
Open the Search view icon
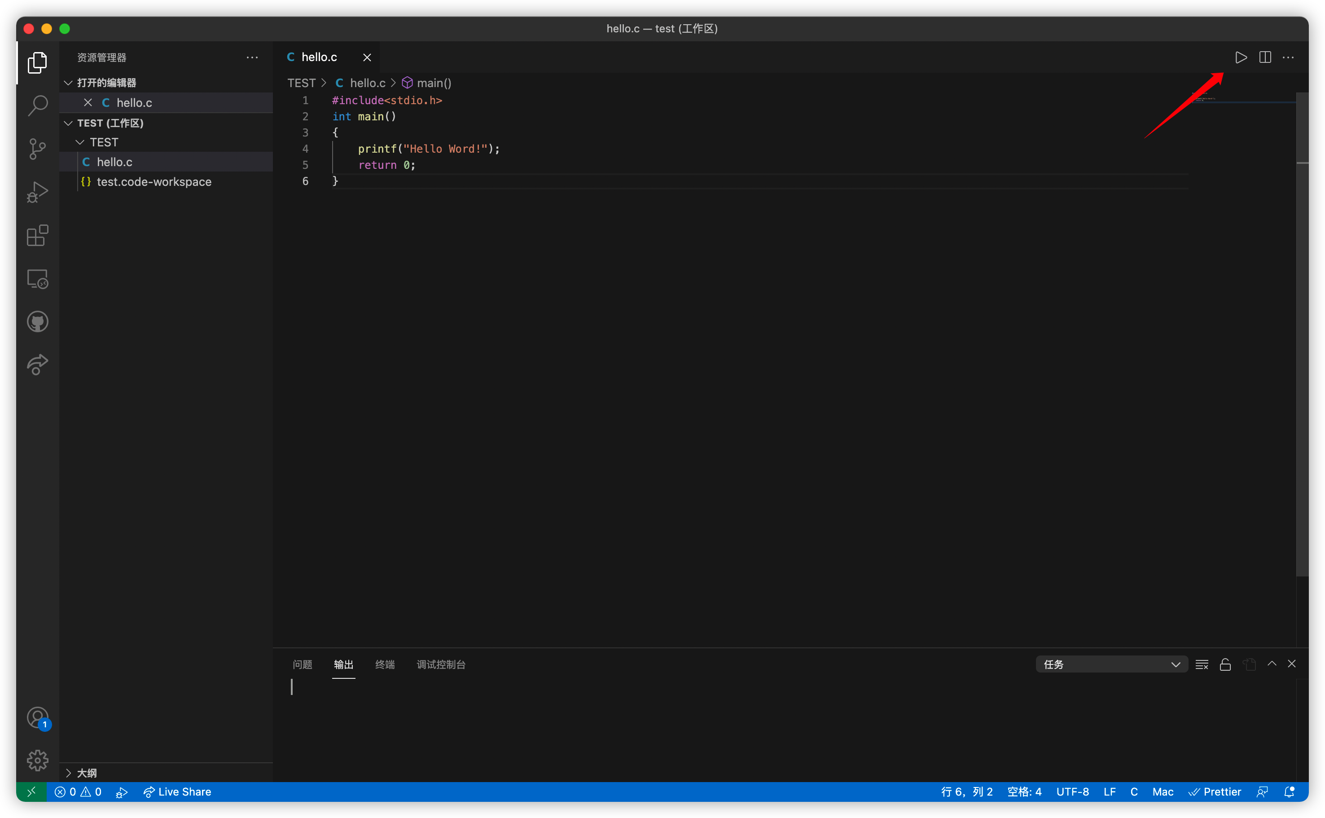pos(37,106)
